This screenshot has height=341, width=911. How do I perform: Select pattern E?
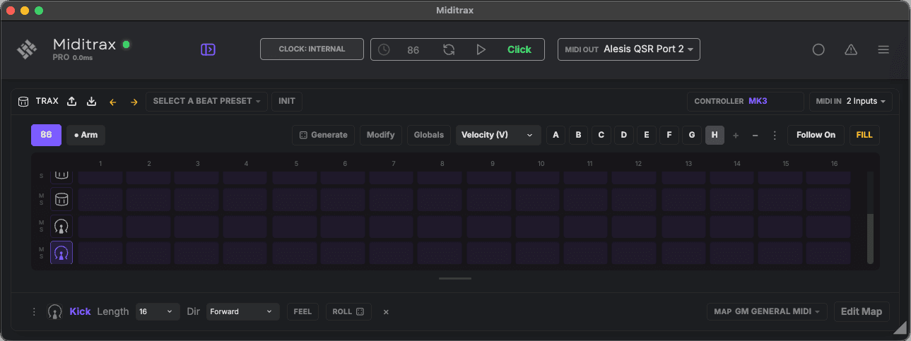(x=646, y=135)
